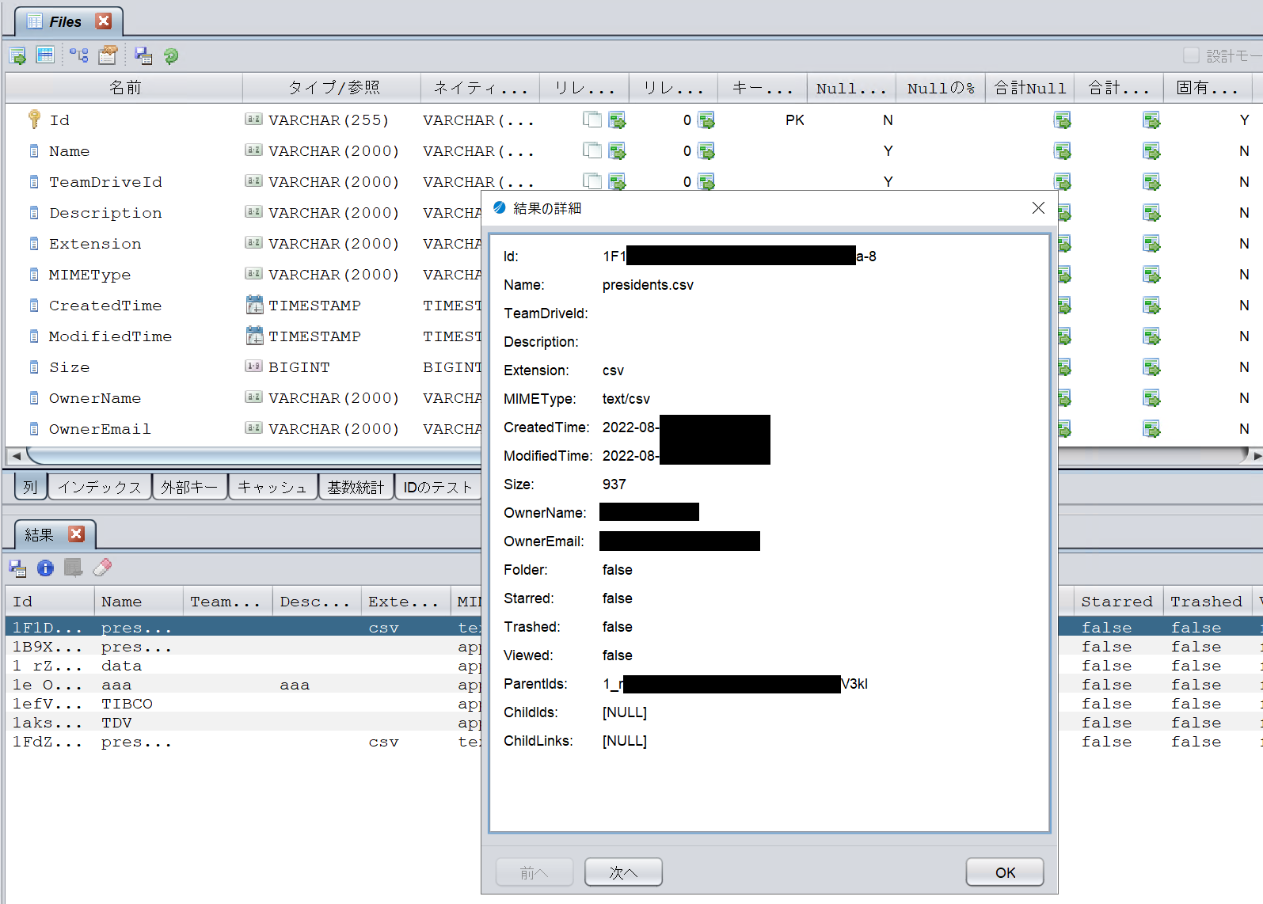This screenshot has height=904, width=1263.
Task: Toggle the 設計モード checkbox
Action: pos(1191,55)
